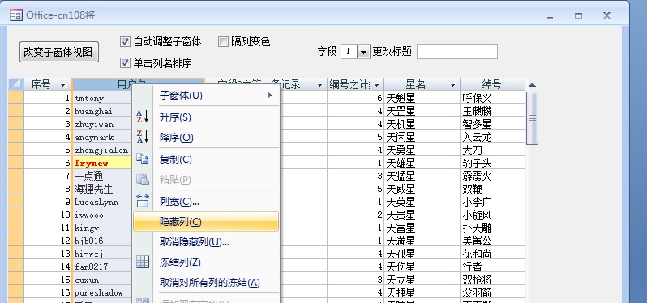The image size is (647, 303).
Task: Click the copy icon in context menu
Action: (x=143, y=159)
